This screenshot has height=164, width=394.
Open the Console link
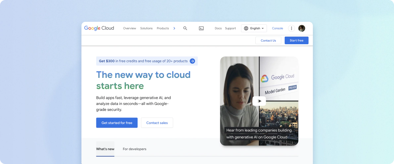(x=277, y=28)
